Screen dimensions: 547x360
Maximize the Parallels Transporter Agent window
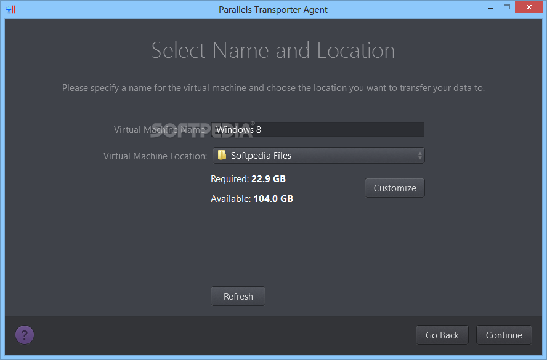coord(506,7)
